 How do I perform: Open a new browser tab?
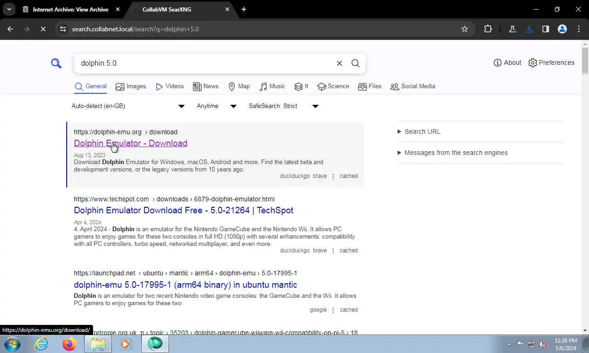244,9
